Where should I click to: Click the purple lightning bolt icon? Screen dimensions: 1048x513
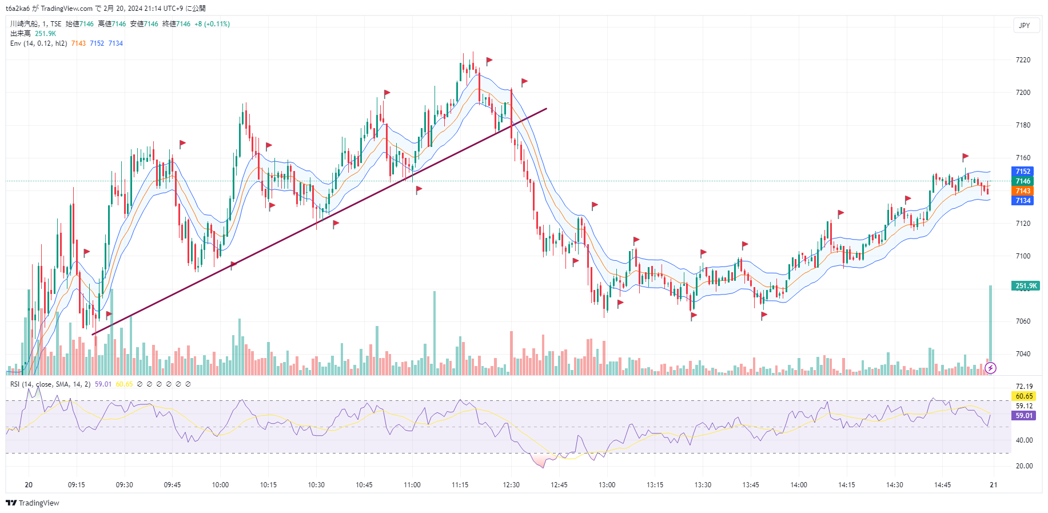pyautogui.click(x=991, y=368)
